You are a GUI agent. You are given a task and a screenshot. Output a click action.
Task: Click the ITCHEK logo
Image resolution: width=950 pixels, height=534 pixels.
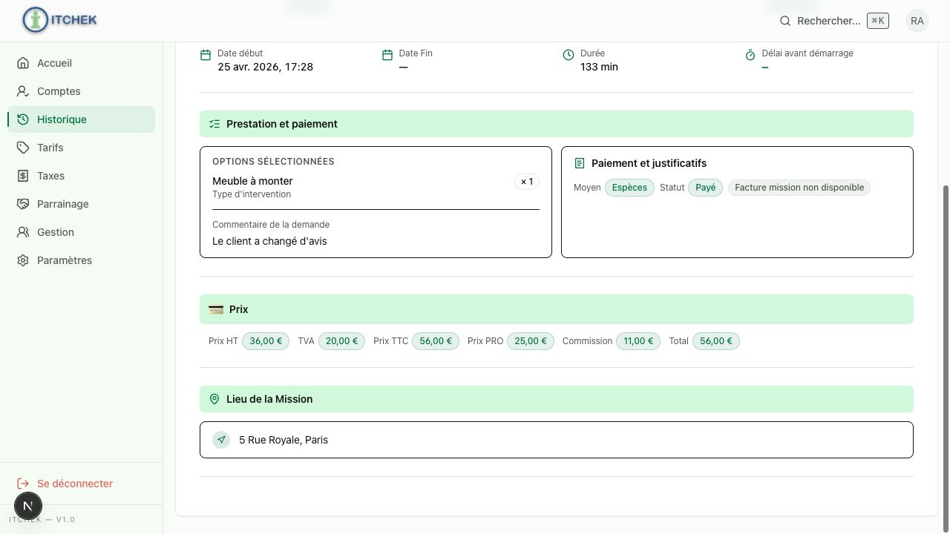tap(59, 20)
